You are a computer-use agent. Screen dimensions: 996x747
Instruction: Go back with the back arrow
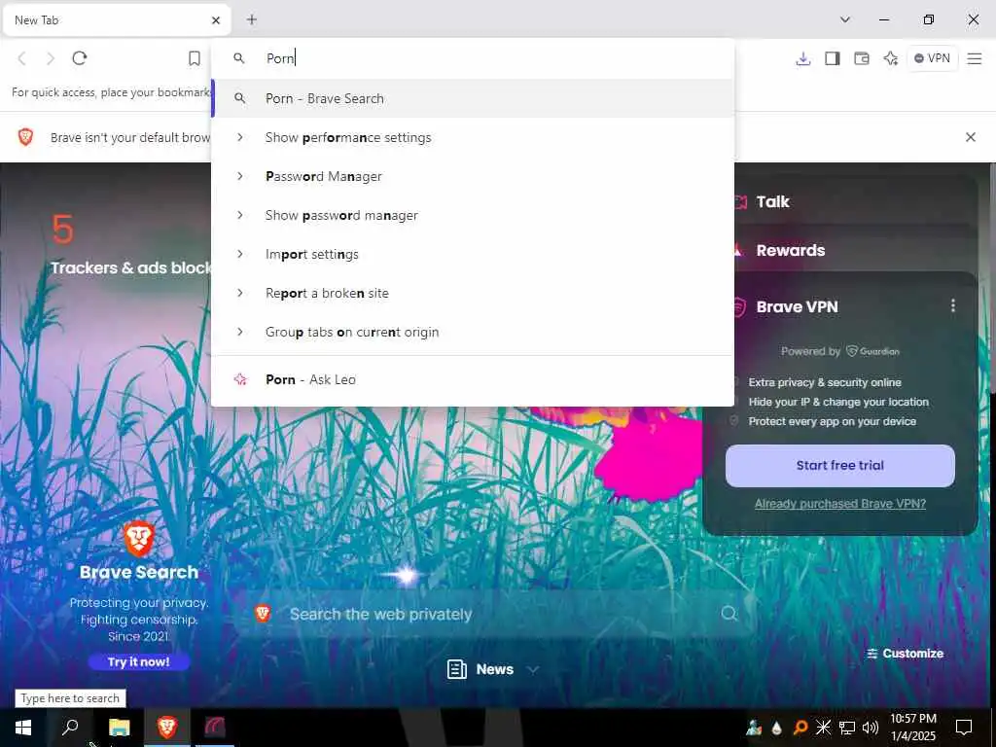point(21,58)
